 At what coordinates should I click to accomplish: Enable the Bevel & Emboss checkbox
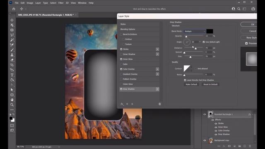[121, 34]
